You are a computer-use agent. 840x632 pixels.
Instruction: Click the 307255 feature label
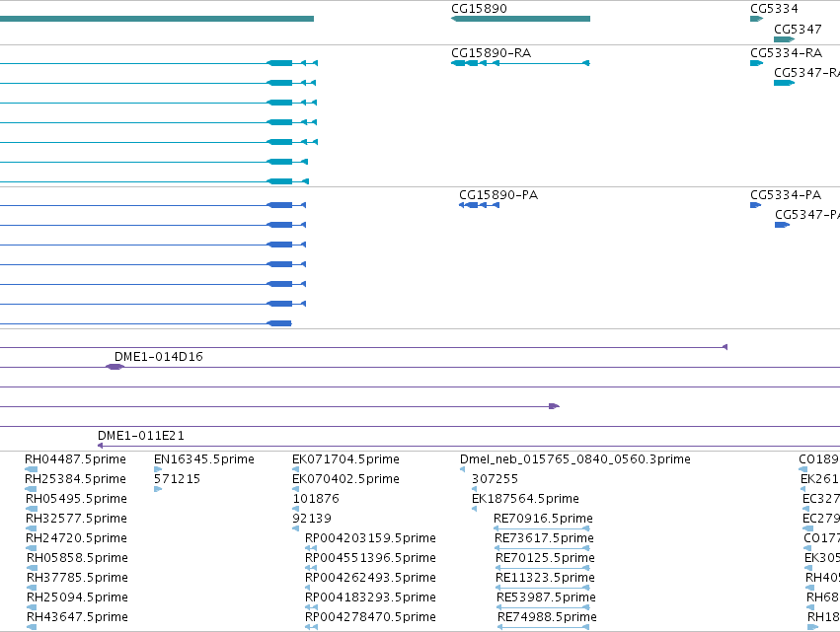click(x=495, y=479)
